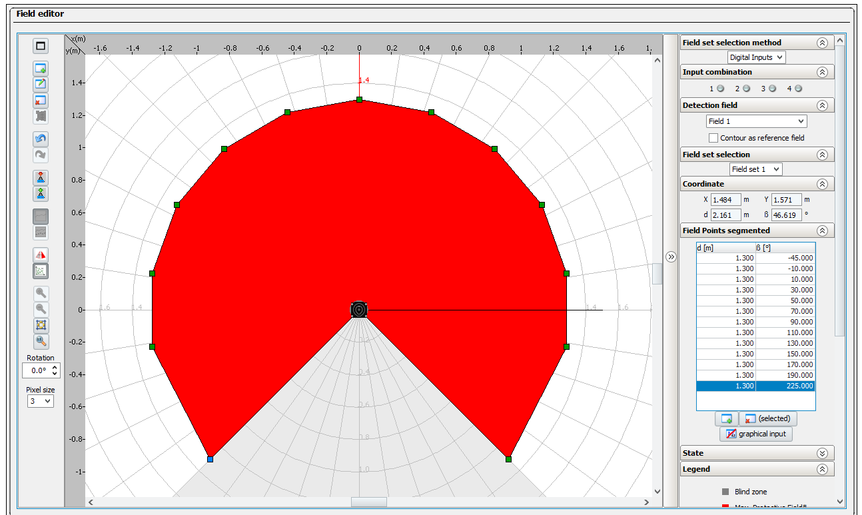
Task: Click the X coordinate input field
Action: coord(726,199)
